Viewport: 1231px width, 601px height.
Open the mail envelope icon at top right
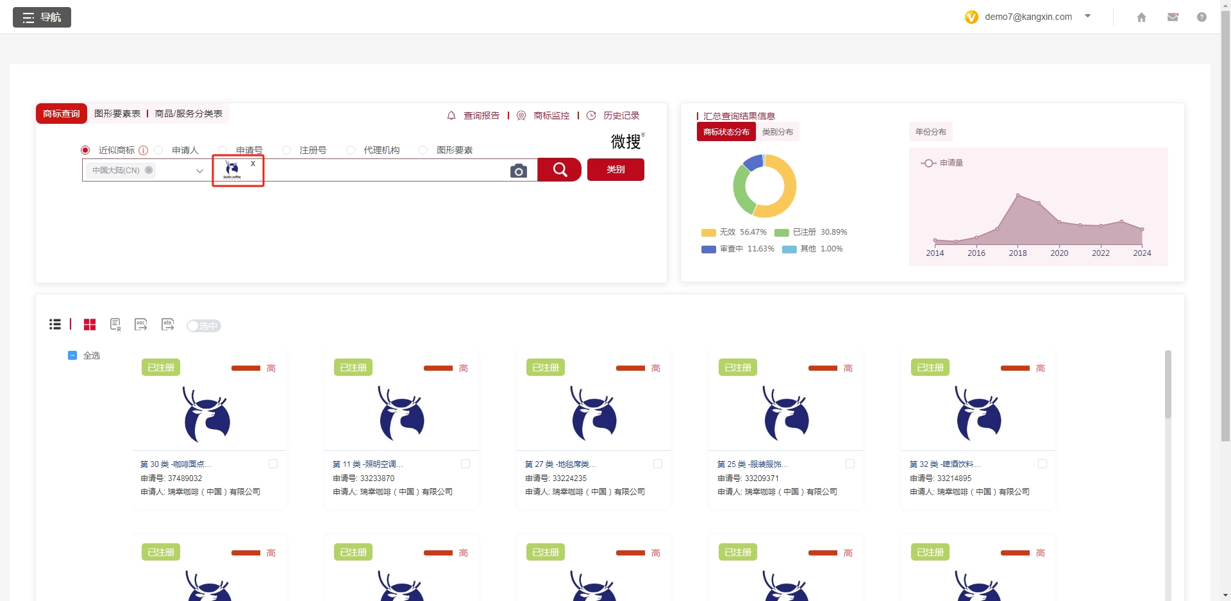pyautogui.click(x=1173, y=17)
